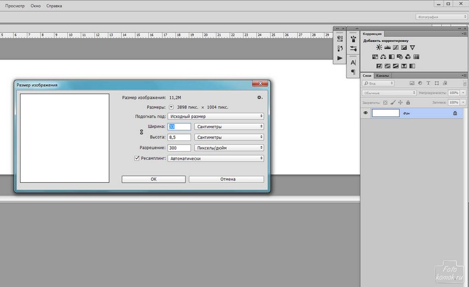Toggle shape layer filter in Layers panel

(x=436, y=83)
